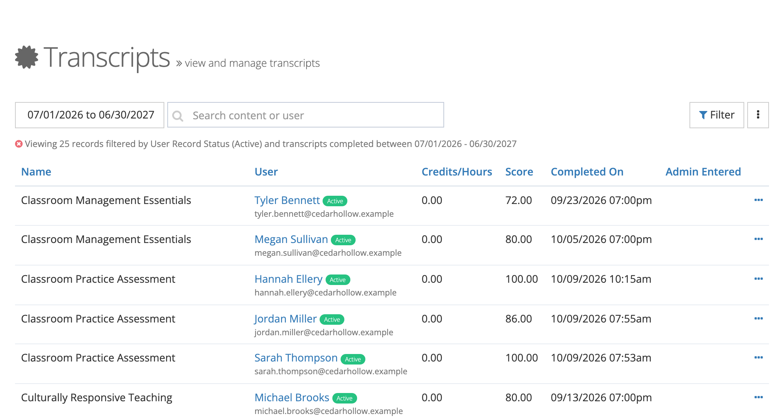784x417 pixels.
Task: Select date 09/13/2026 07:00pm
Action: coord(601,397)
